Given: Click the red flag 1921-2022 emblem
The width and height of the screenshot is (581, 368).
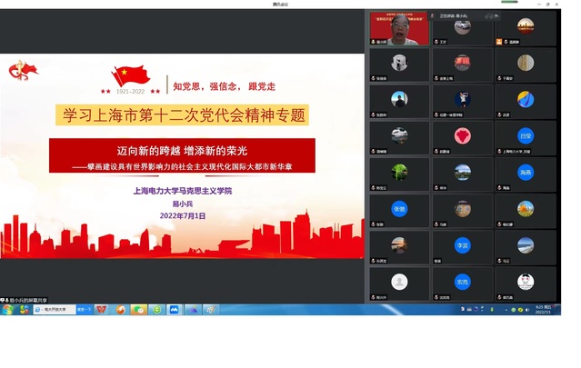Looking at the screenshot, I should (x=130, y=80).
